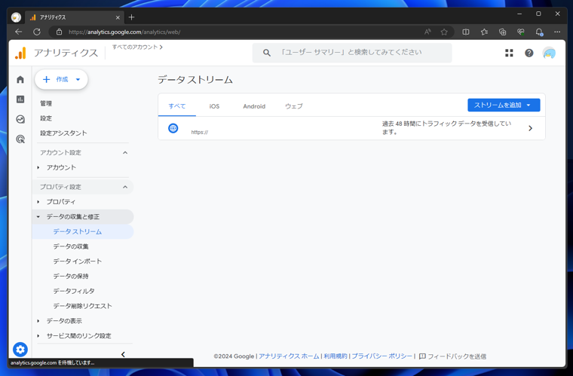Expand the アカウント tree item
Screen dimensions: 573x376
coord(38,167)
